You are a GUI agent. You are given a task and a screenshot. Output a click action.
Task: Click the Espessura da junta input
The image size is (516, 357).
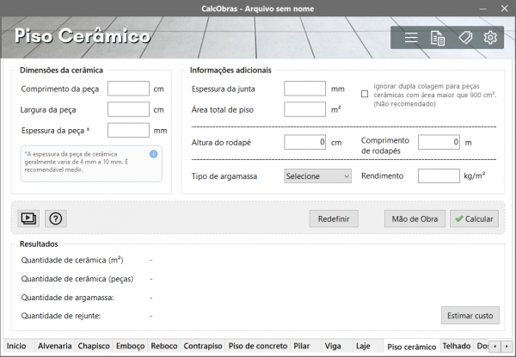tap(304, 89)
